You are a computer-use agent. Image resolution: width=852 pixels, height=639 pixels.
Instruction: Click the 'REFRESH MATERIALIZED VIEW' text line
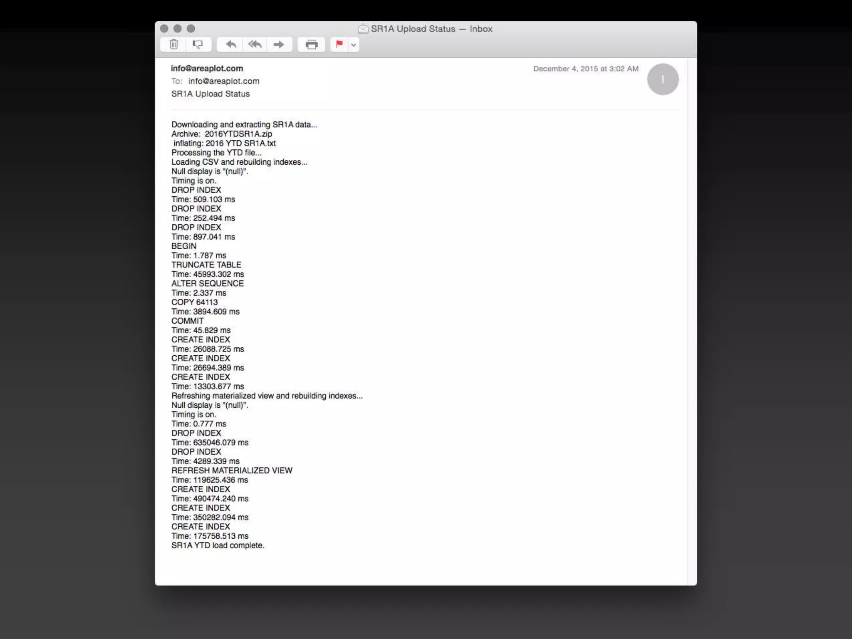pyautogui.click(x=232, y=471)
